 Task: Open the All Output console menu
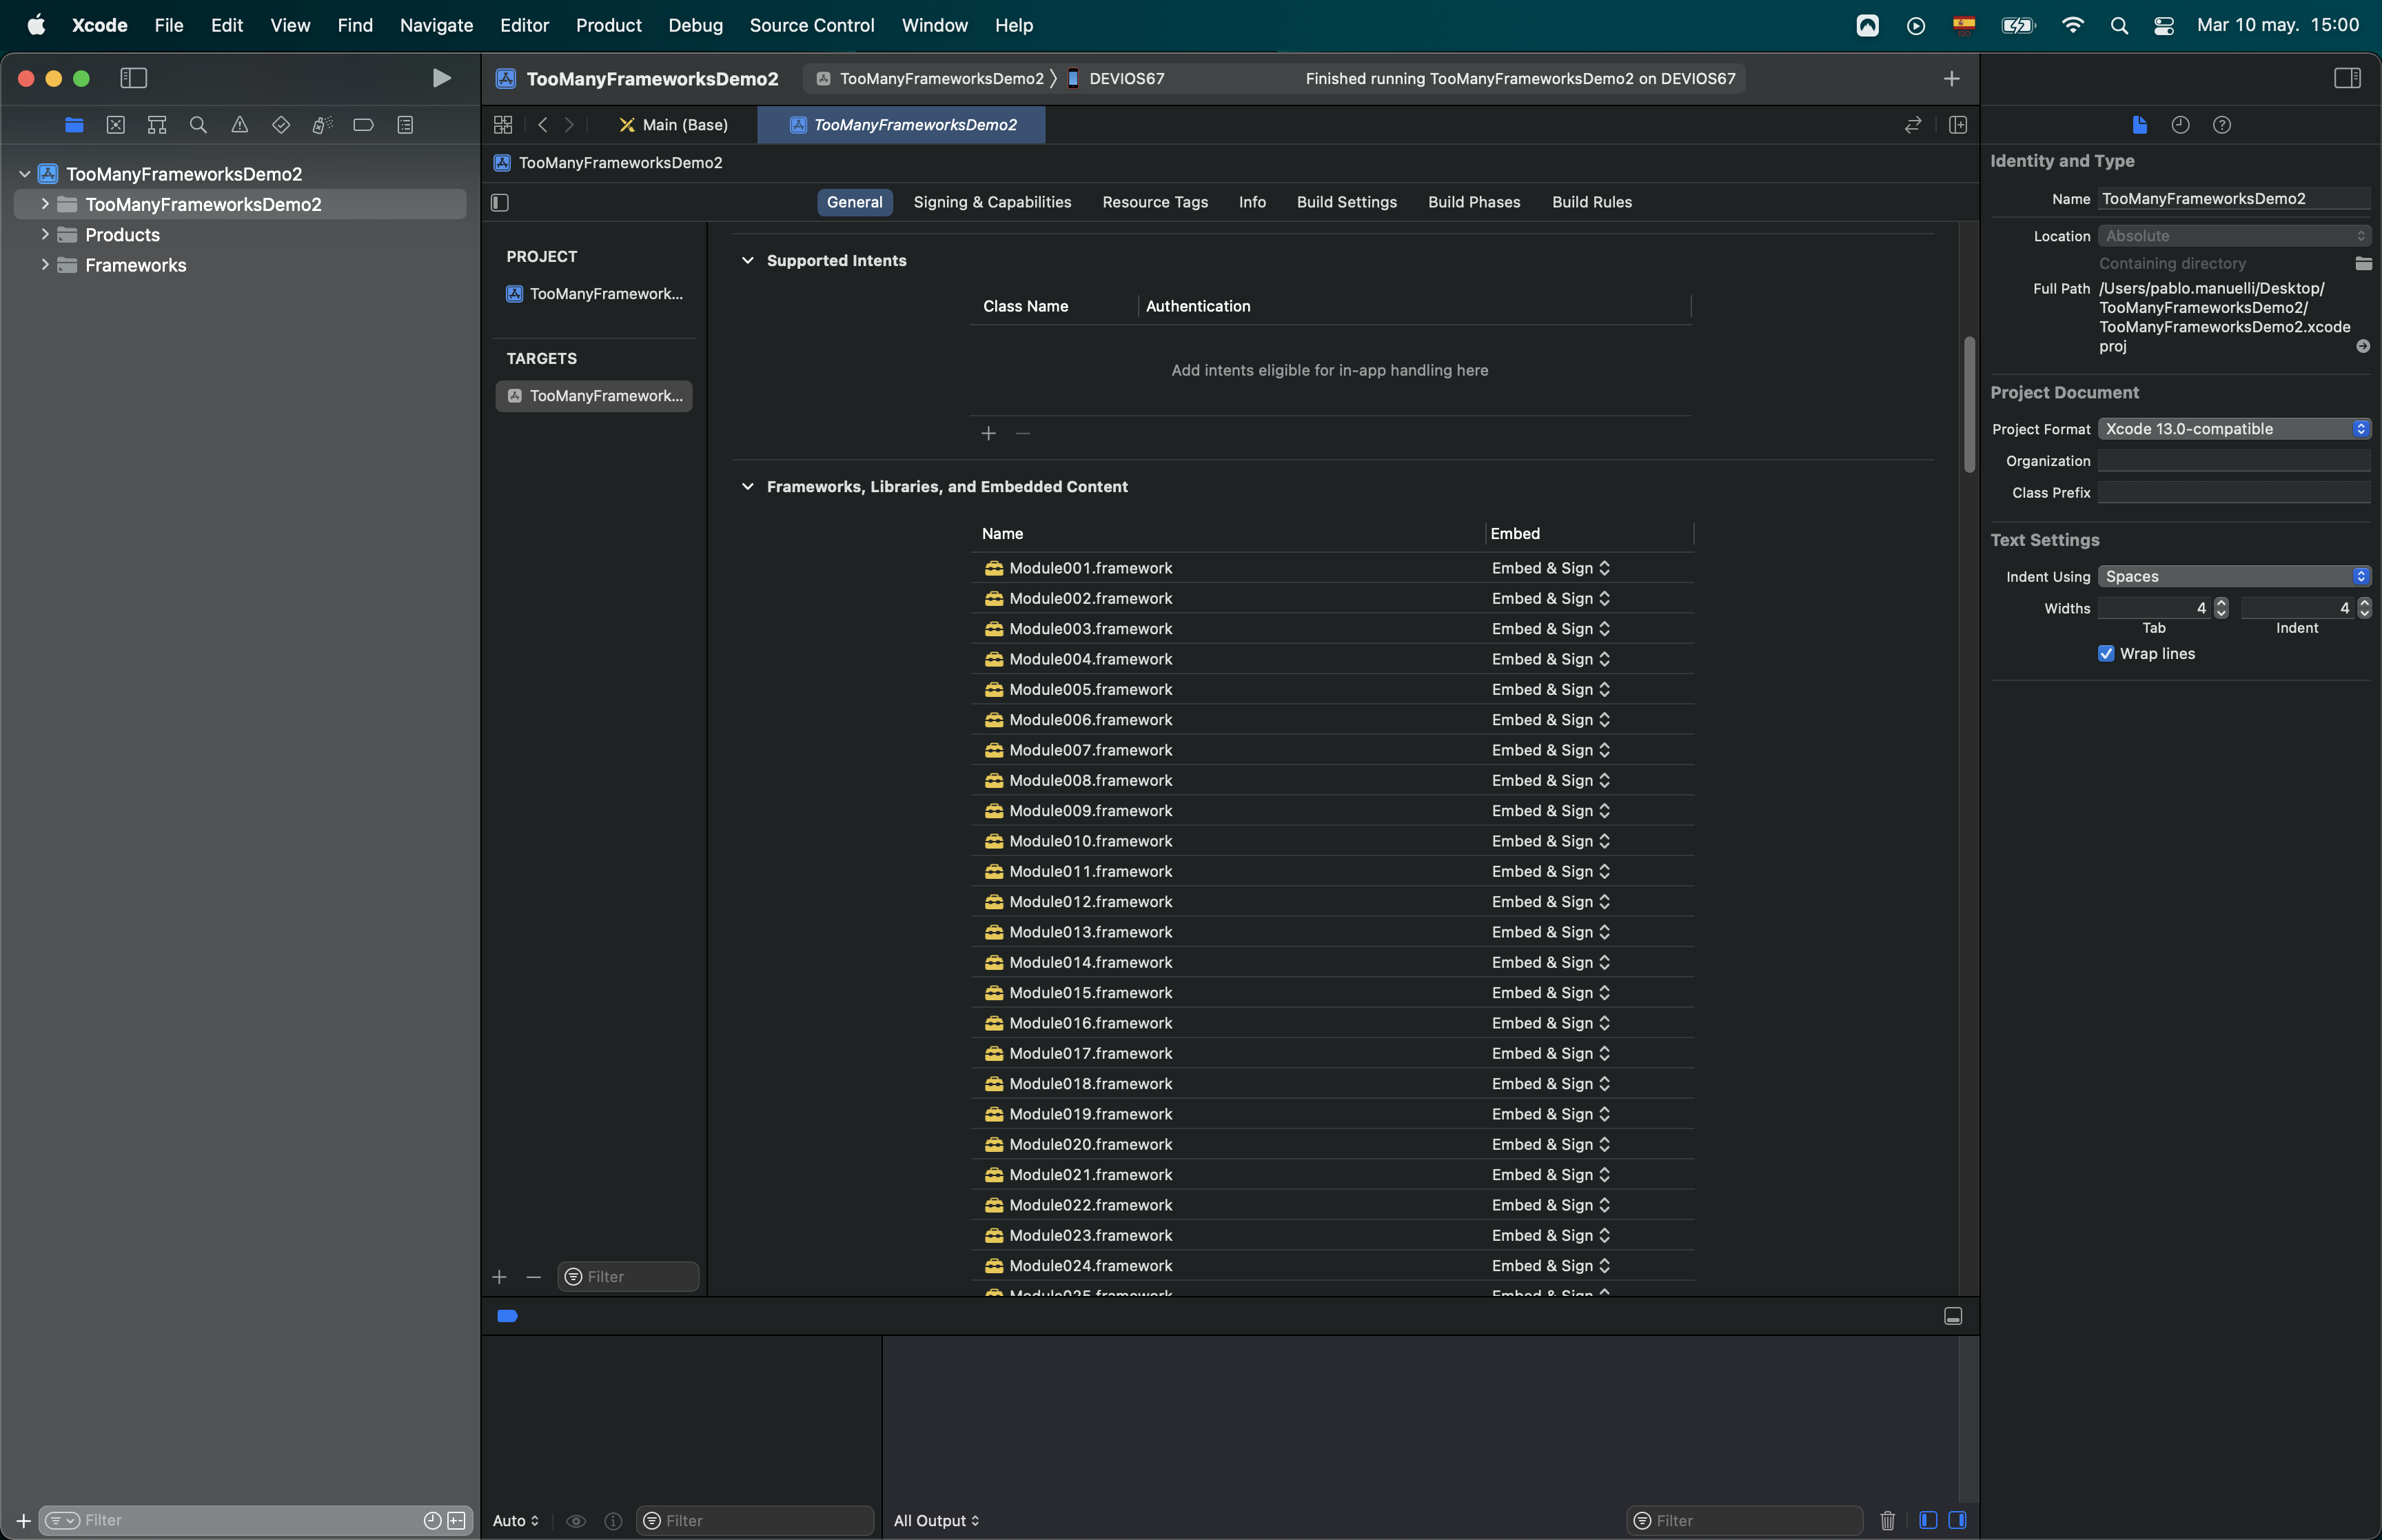[x=937, y=1520]
